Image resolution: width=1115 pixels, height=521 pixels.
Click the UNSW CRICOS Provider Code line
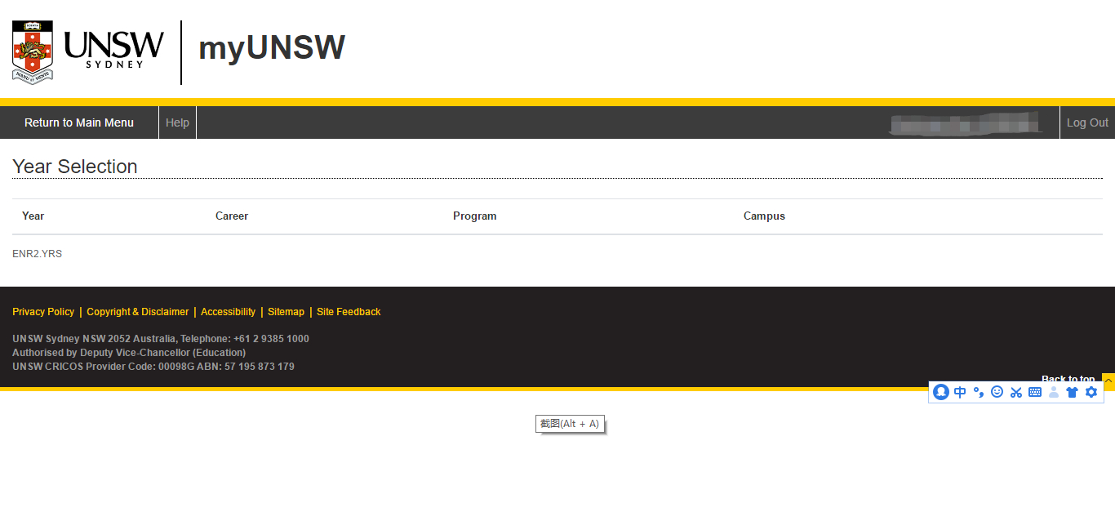point(153,367)
